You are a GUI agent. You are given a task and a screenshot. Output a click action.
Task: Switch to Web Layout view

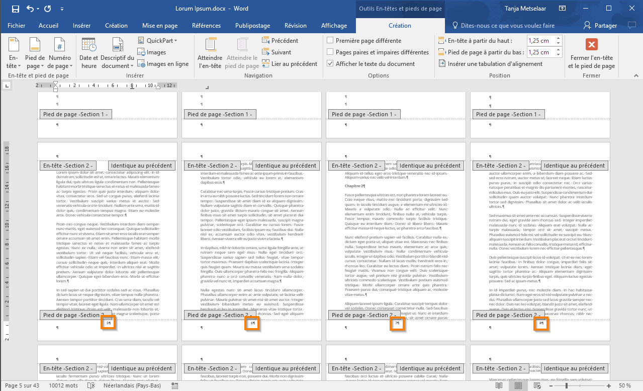coord(537,385)
